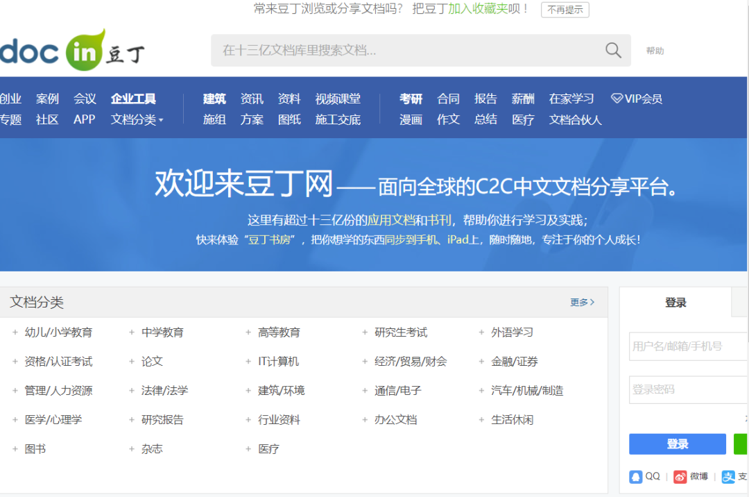
Task: Open the 通信/电子 category
Action: pos(397,390)
